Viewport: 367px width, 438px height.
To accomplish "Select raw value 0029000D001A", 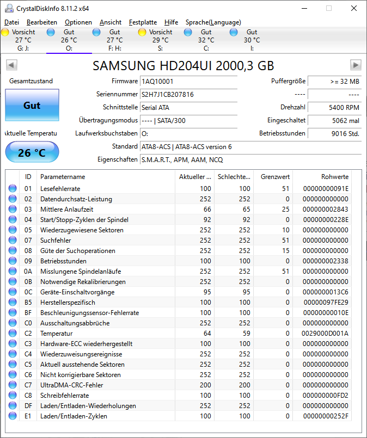I will click(325, 333).
